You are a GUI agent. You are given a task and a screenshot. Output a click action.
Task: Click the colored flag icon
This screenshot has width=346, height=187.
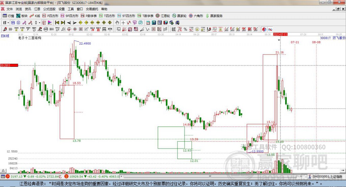point(50,23)
